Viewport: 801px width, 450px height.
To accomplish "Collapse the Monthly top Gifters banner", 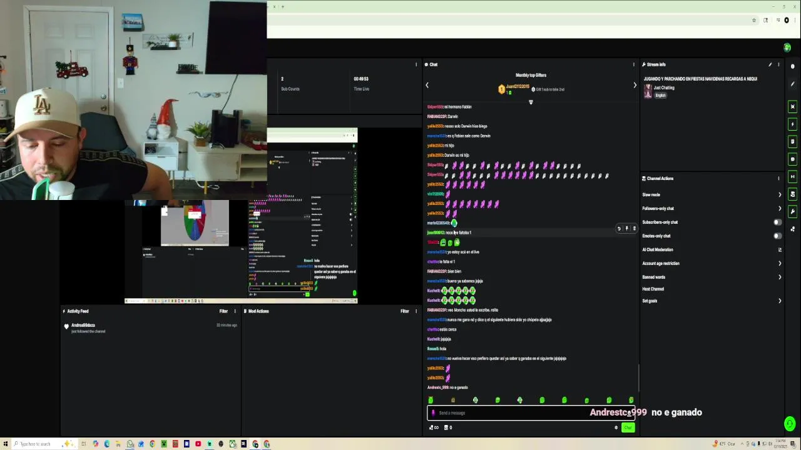I will coord(531,102).
